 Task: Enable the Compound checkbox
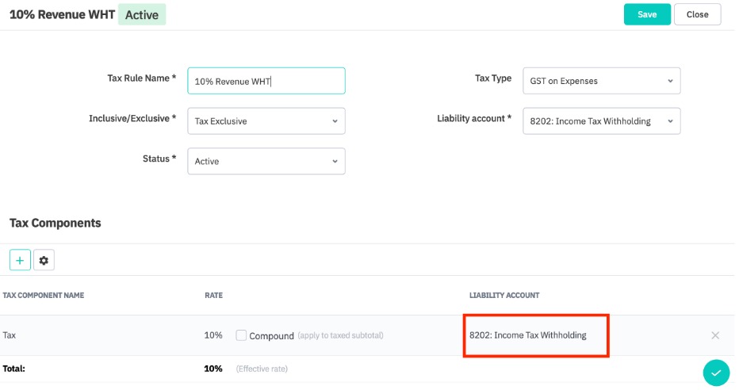tap(241, 335)
